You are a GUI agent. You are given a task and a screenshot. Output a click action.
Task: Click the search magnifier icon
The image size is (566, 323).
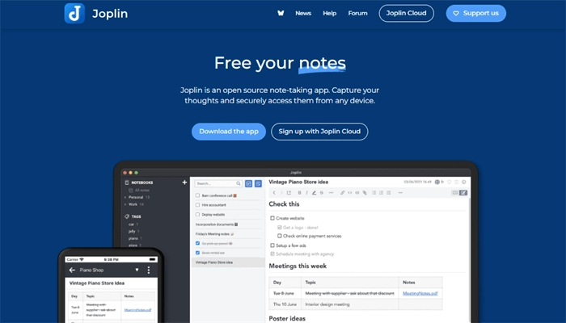point(239,183)
